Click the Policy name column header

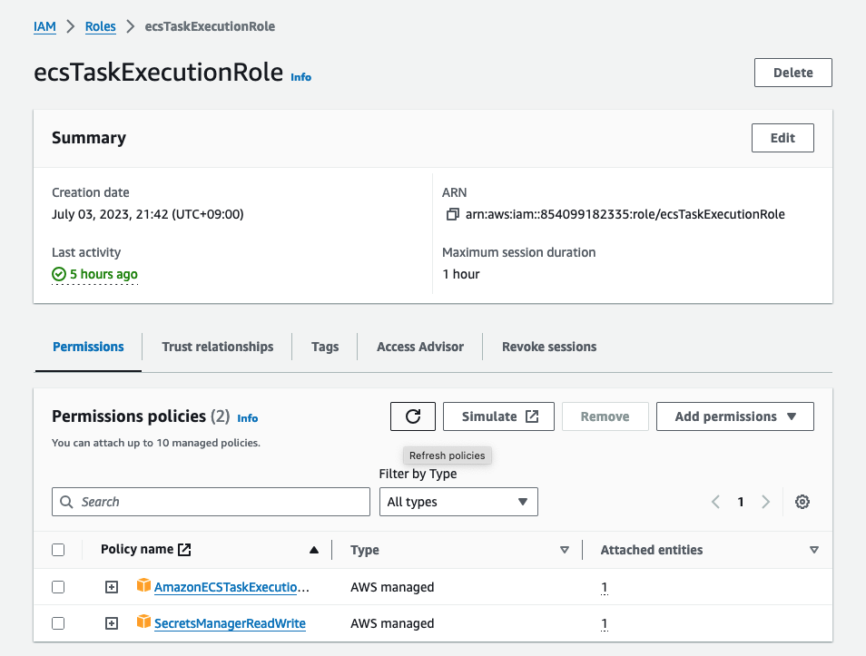click(137, 550)
